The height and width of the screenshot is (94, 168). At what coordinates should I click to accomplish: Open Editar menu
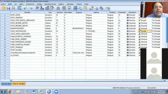pos(10,4)
